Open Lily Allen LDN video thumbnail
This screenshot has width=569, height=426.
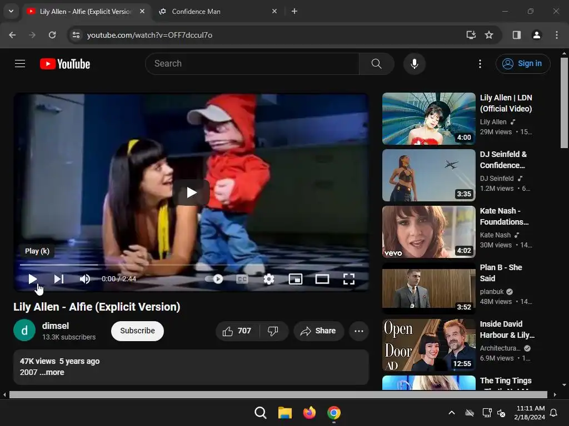point(428,119)
